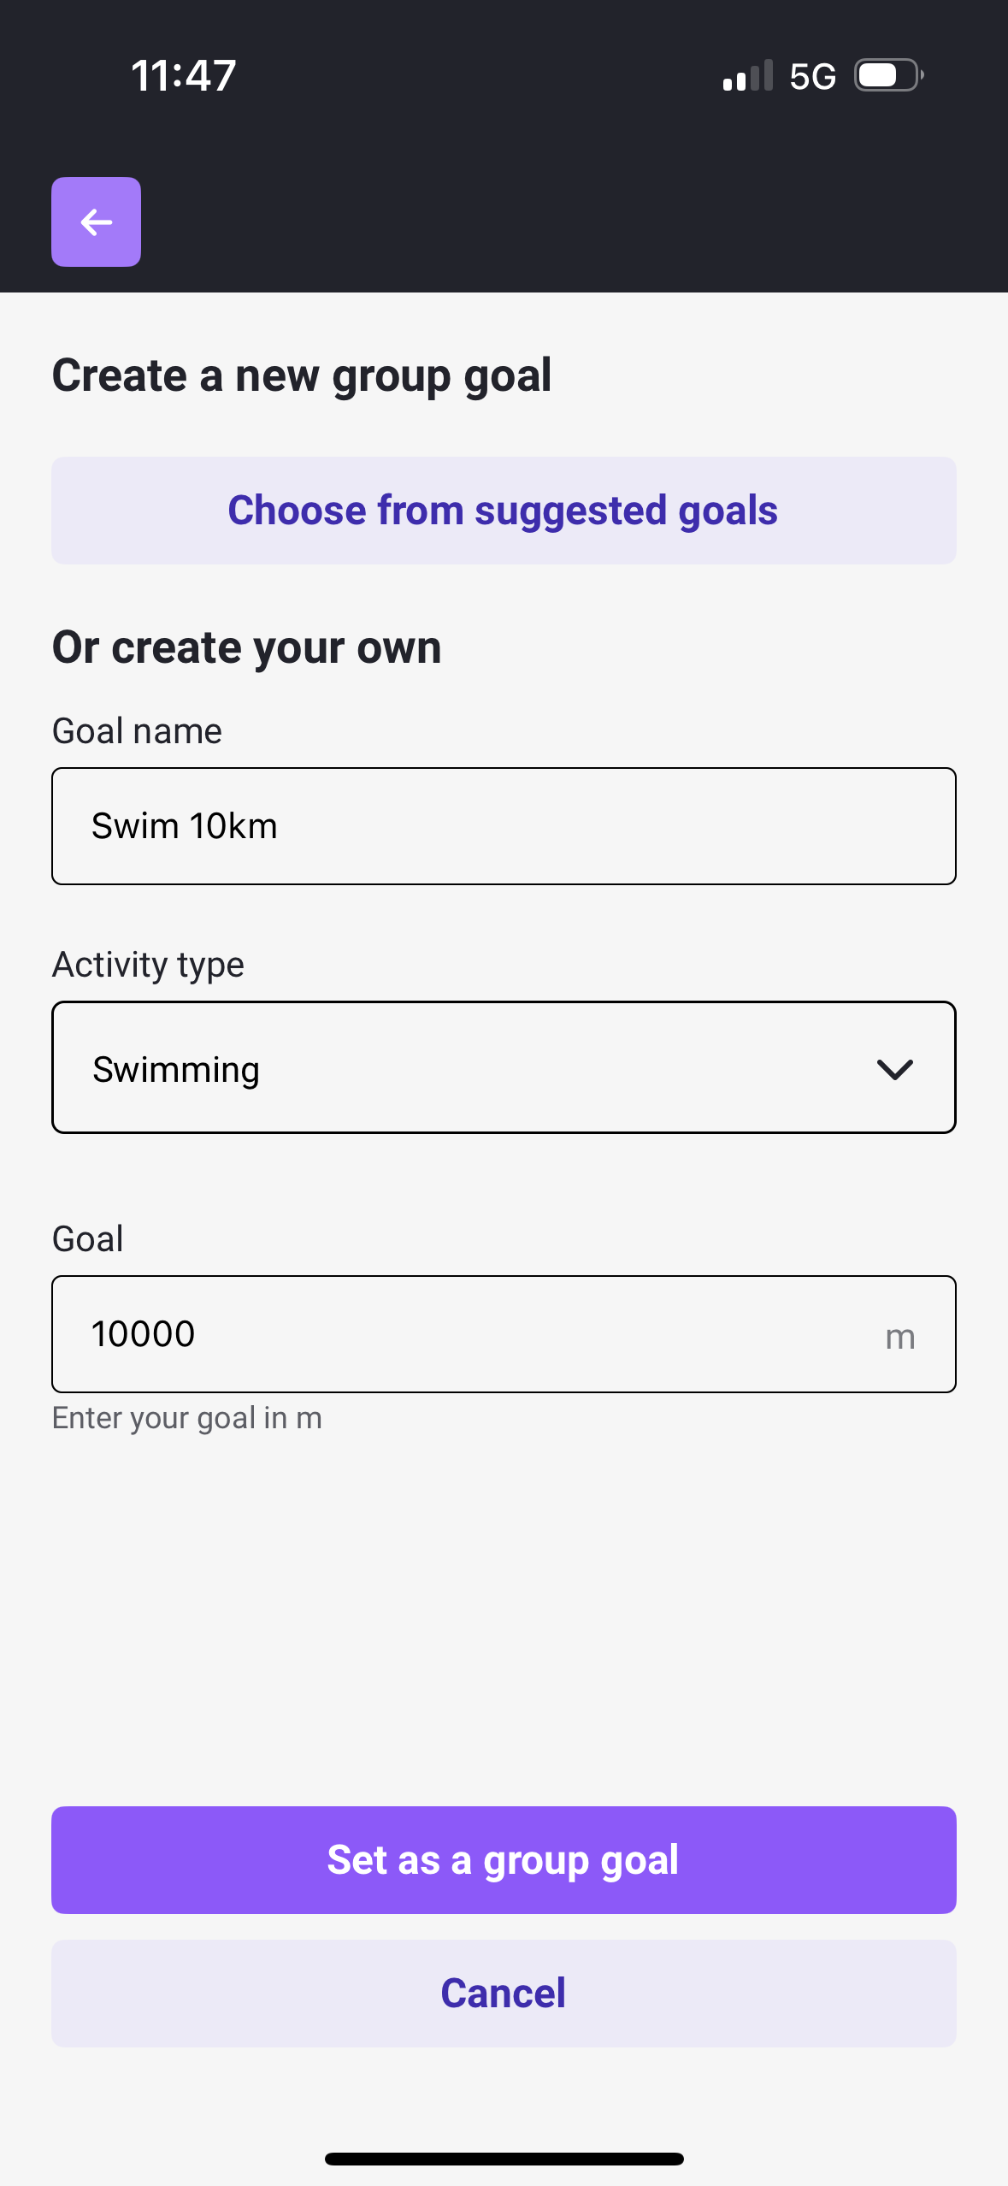Click the Or create your own heading
This screenshot has width=1008, height=2186.
pyautogui.click(x=247, y=647)
